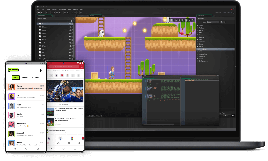Collapse the rGrass Layers dropdown header
Screen dimensions: 268x161
click(73, 18)
